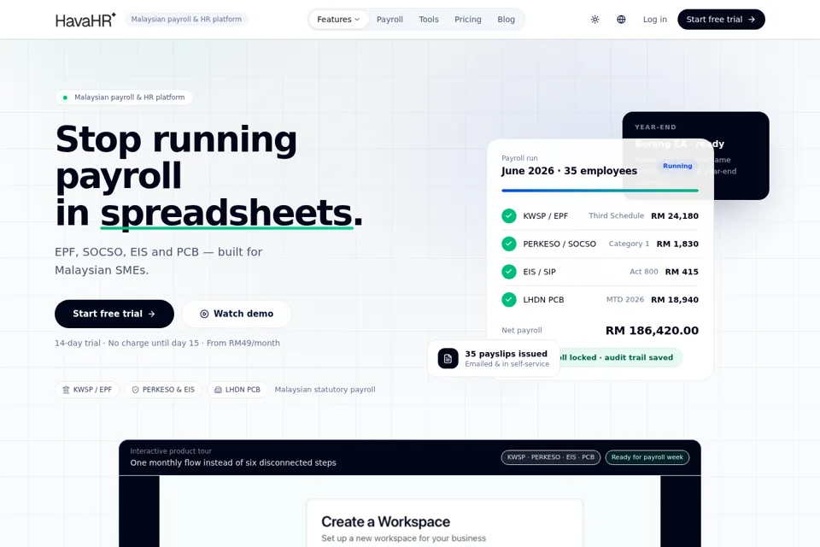
Task: Click arrow icon in header Start free trial
Action: coord(752,20)
